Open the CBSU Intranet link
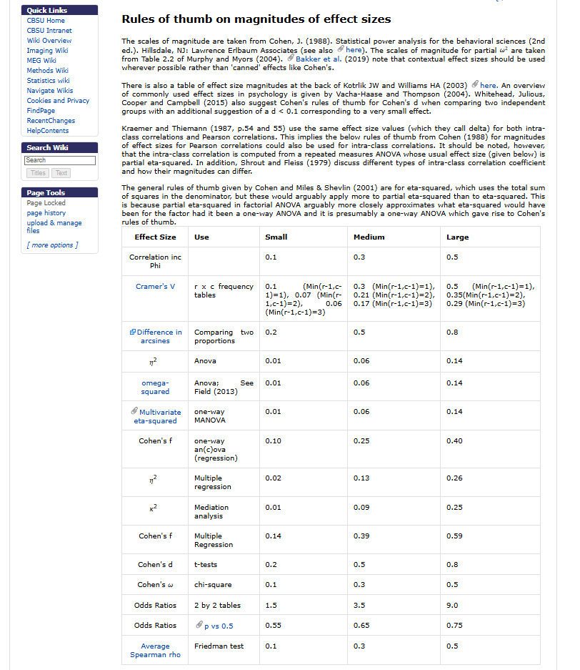This screenshot has width=580, height=670. (49, 31)
